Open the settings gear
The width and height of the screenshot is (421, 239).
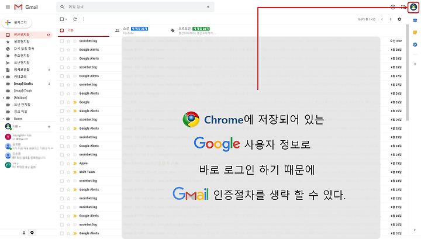(399, 19)
